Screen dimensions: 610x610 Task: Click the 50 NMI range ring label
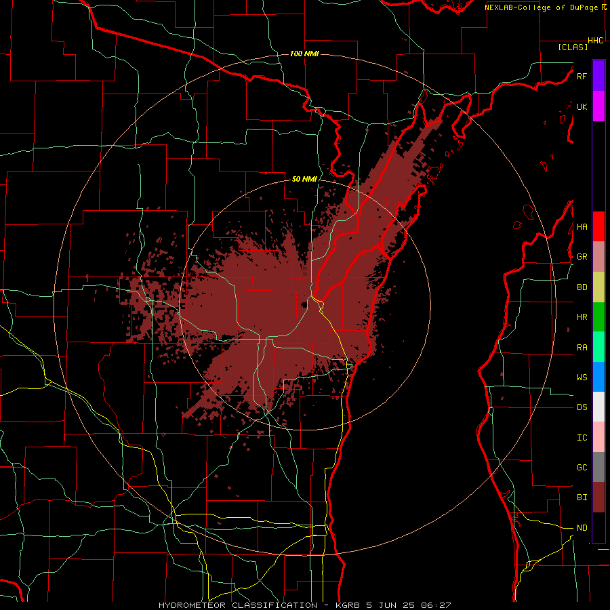(x=304, y=180)
